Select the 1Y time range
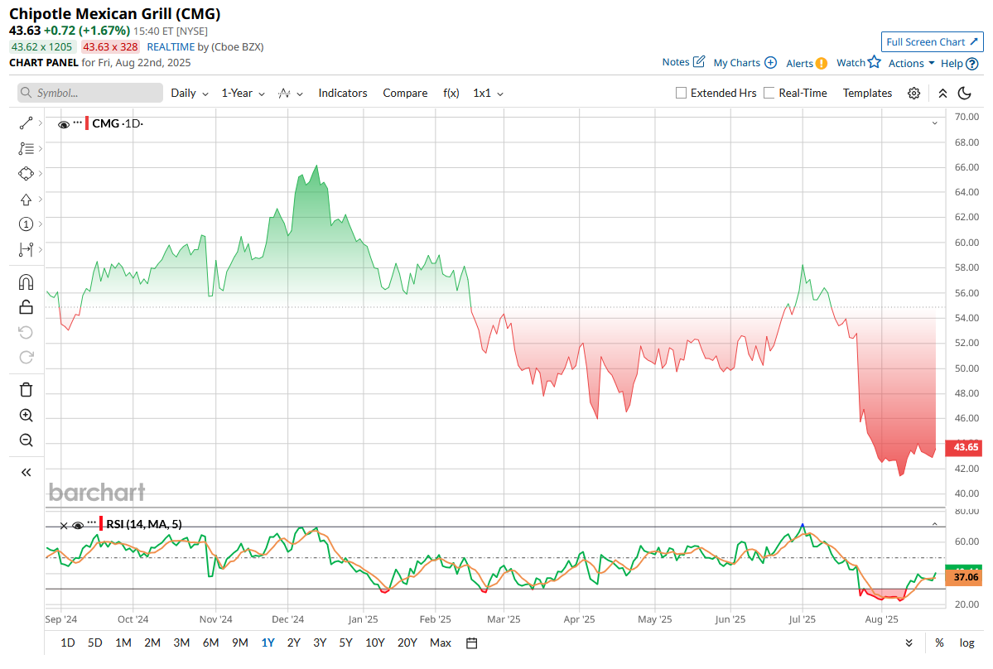Image resolution: width=993 pixels, height=669 pixels. tap(268, 643)
